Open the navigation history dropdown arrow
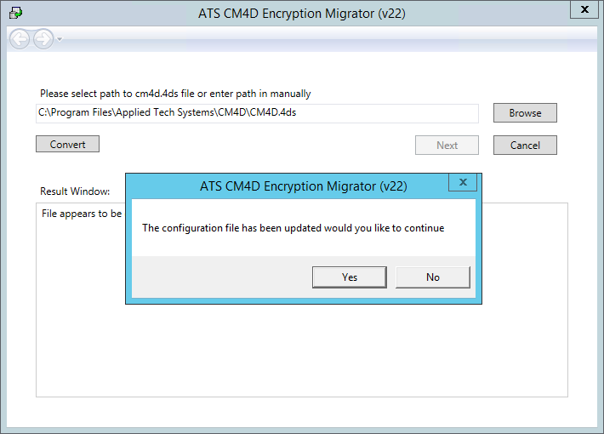 [x=60, y=39]
